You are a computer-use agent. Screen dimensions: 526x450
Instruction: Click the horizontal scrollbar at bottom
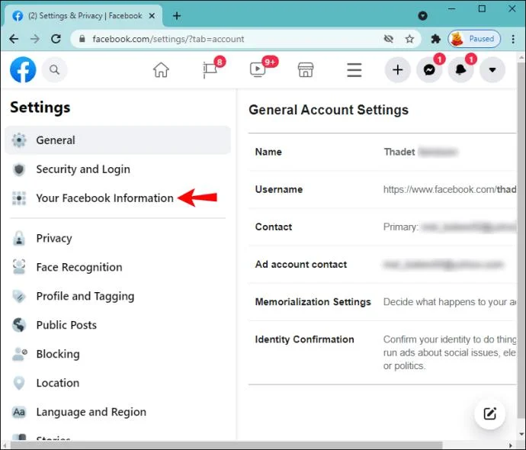[x=226, y=445]
